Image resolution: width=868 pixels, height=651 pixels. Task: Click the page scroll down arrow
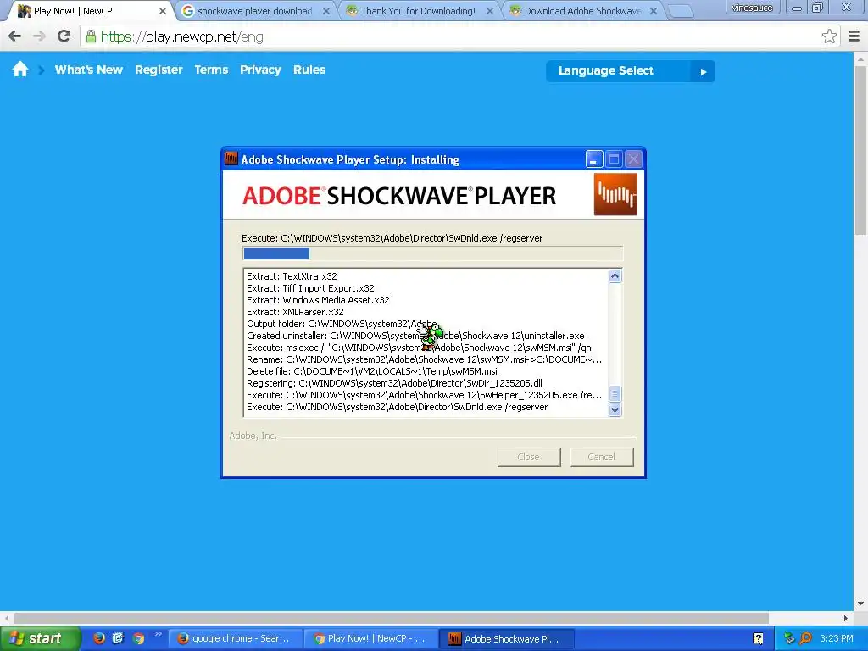click(x=860, y=604)
